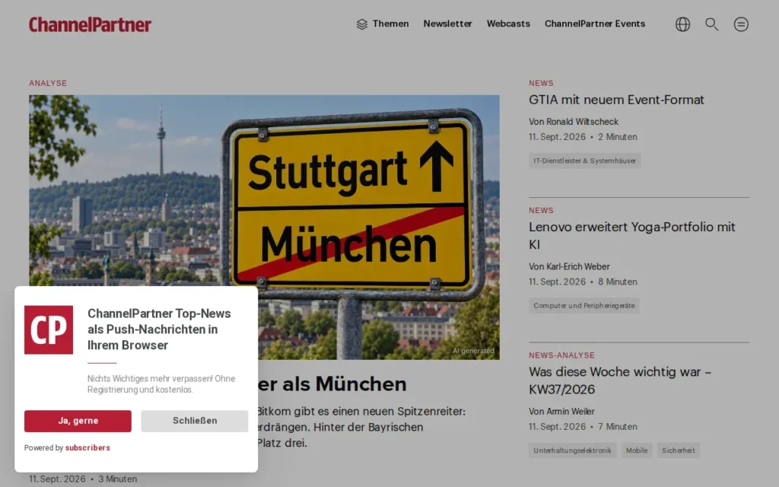The image size is (779, 487).
Task: Click the article teaser mentioning Bitkom
Action: point(361,427)
